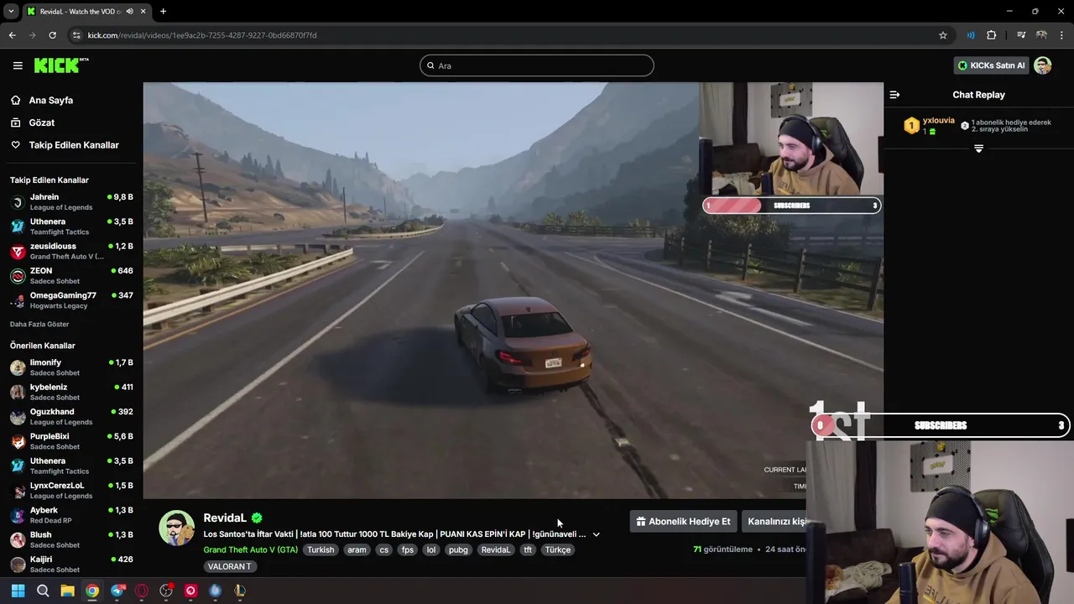The image size is (1074, 604).
Task: Open Ayberk channel avatar
Action: click(x=18, y=515)
